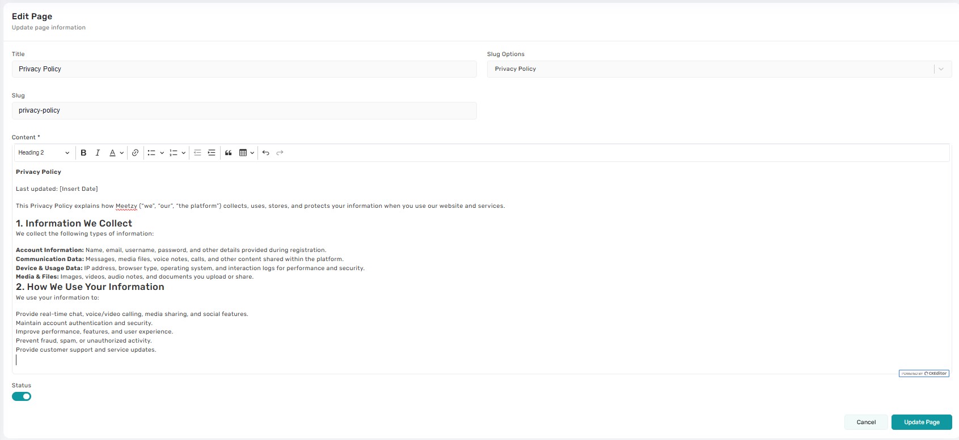Expand the Slug Options dropdown
The image size is (959, 440).
point(941,69)
